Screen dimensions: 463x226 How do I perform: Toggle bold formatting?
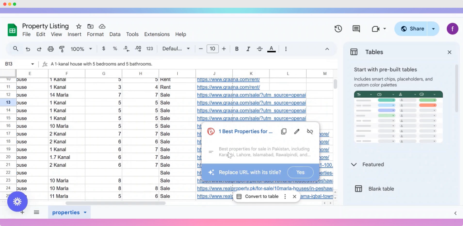tap(236, 49)
